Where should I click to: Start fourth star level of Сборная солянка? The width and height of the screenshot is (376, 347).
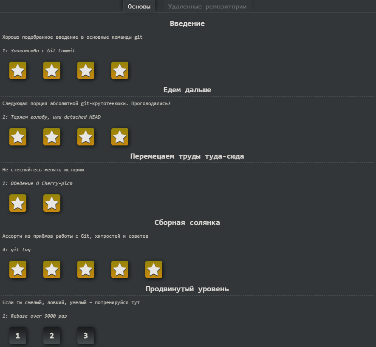[120, 270]
